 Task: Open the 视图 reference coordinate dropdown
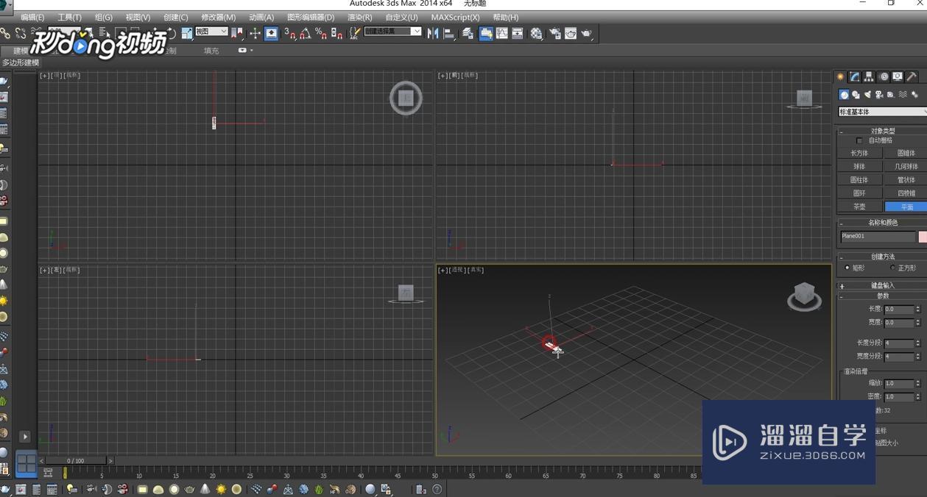point(211,32)
